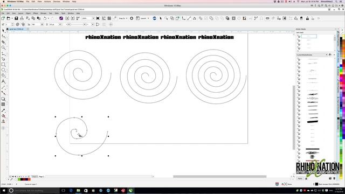This screenshot has height=194, width=345.
Task: Toggle the close curve button
Action: [98, 24]
